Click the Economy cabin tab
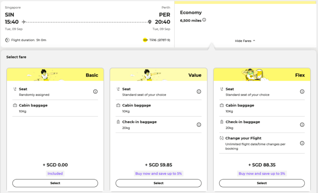 pyautogui.click(x=191, y=13)
